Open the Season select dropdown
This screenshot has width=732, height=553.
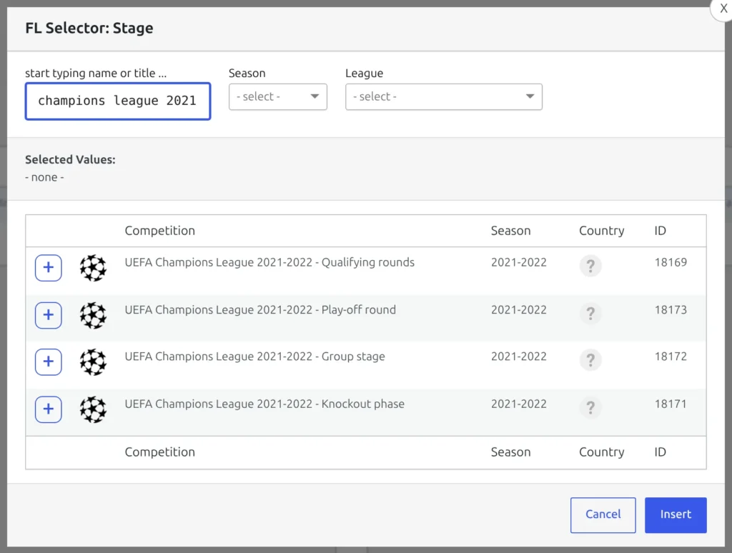(x=278, y=96)
